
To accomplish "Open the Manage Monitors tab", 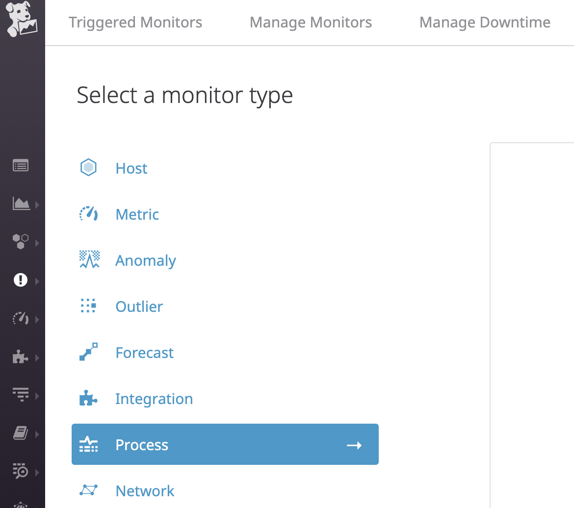I will (x=311, y=23).
